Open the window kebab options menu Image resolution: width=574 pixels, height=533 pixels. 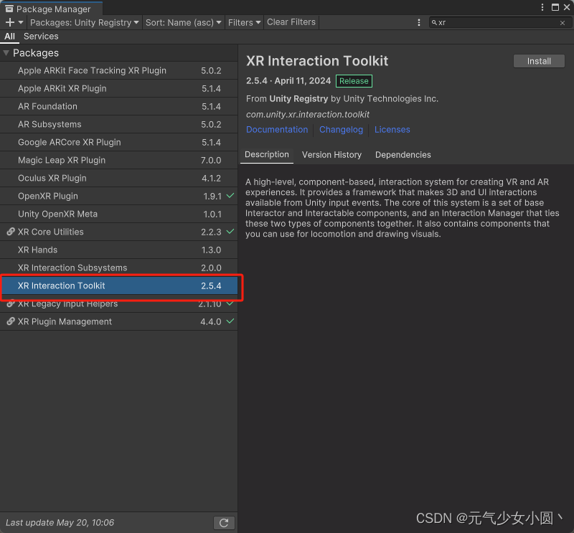(542, 7)
